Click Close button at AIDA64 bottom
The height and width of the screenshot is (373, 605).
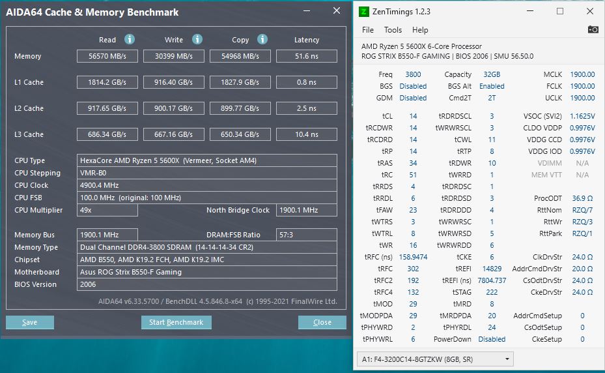pos(322,322)
